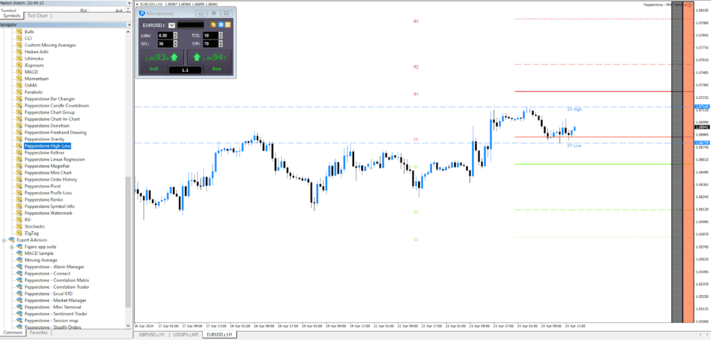
Task: Click the 1.1 spread display in Mini terminal
Action: pyautogui.click(x=185, y=70)
